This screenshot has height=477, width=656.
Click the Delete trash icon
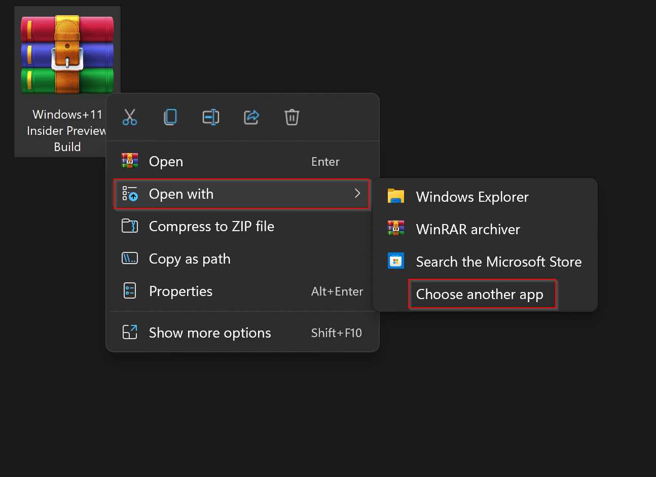coord(291,117)
